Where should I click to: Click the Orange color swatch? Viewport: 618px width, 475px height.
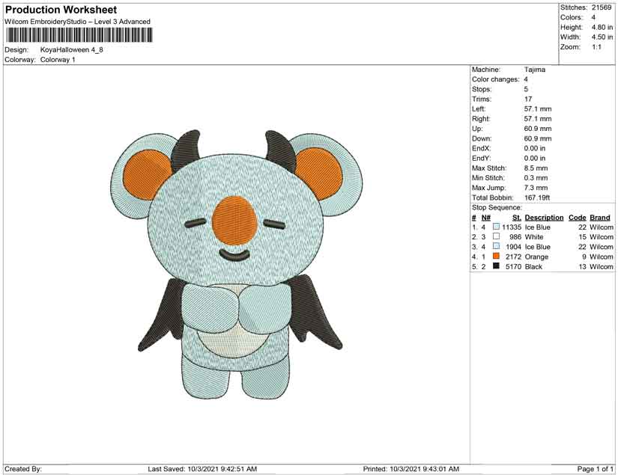[496, 256]
